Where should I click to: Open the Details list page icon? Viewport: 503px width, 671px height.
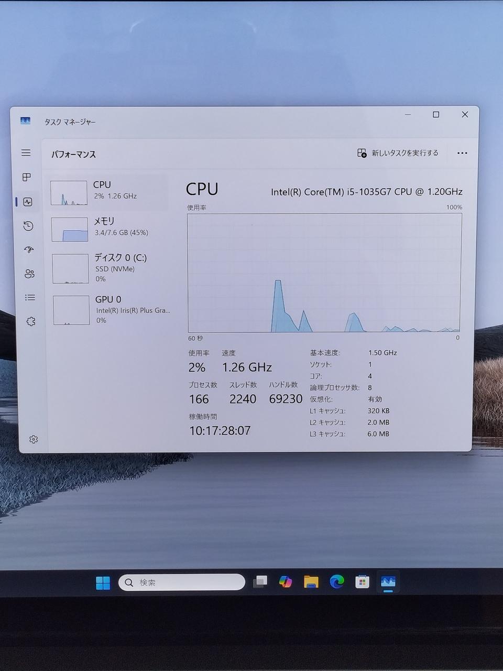pyautogui.click(x=30, y=298)
